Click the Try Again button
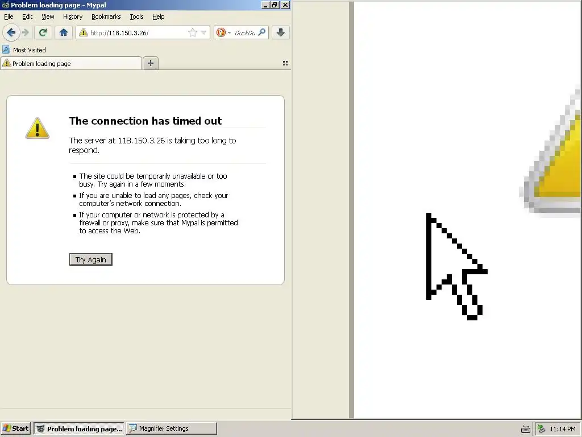The height and width of the screenshot is (437, 582). tap(91, 259)
